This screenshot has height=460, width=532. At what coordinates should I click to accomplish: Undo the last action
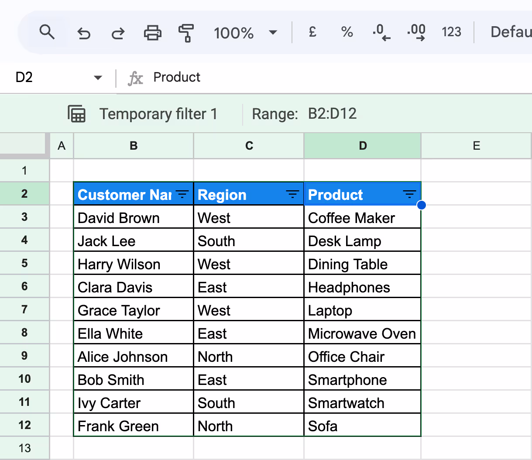click(x=84, y=32)
